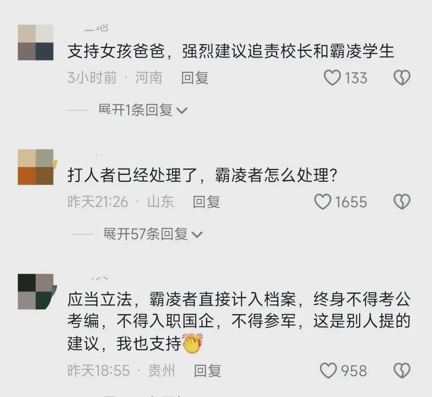Image resolution: width=432 pixels, height=397 pixels.
Task: Expand 展开1条回复 replies
Action: pos(143,110)
